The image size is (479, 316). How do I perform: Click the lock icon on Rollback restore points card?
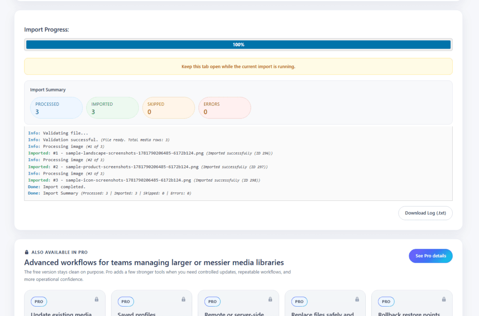[x=443, y=299]
